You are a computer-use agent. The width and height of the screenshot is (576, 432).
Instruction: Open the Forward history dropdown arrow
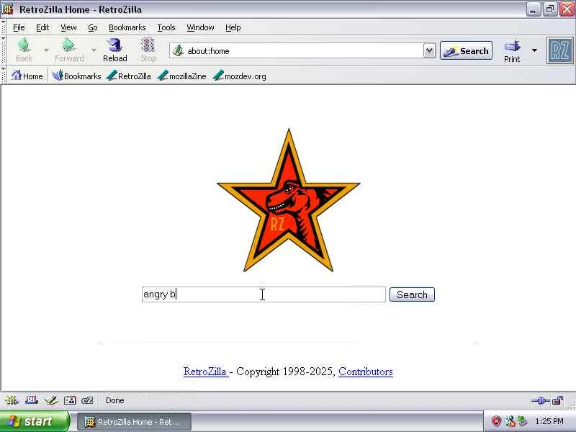click(x=94, y=50)
